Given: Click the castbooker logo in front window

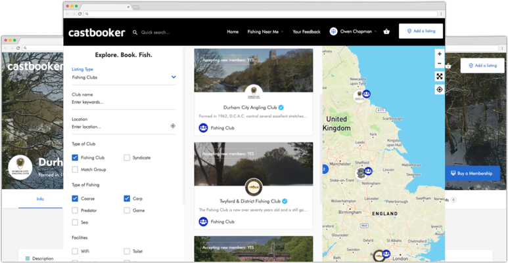Looking at the screenshot, I should [x=97, y=32].
